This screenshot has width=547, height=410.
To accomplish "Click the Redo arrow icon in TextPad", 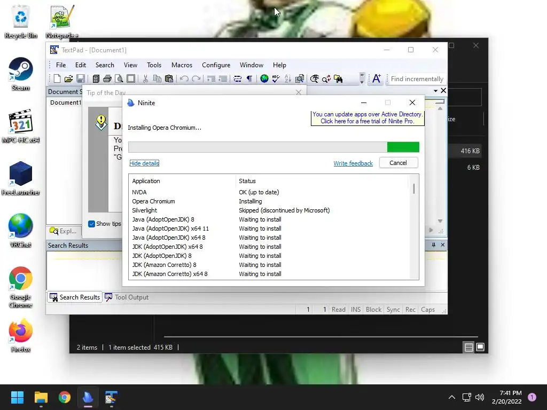I will pos(196,79).
